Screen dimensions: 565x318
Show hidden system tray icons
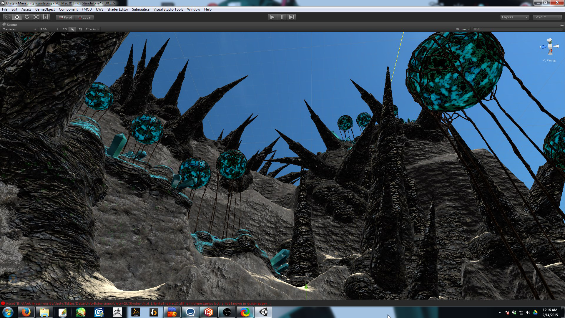pos(500,312)
